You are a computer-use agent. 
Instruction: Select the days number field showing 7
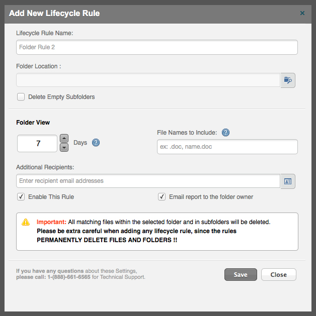pyautogui.click(x=37, y=143)
